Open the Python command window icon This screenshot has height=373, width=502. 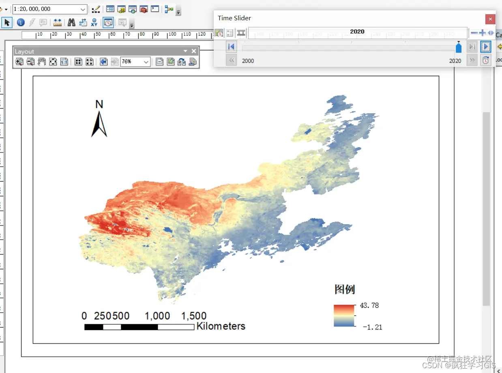coord(154,9)
